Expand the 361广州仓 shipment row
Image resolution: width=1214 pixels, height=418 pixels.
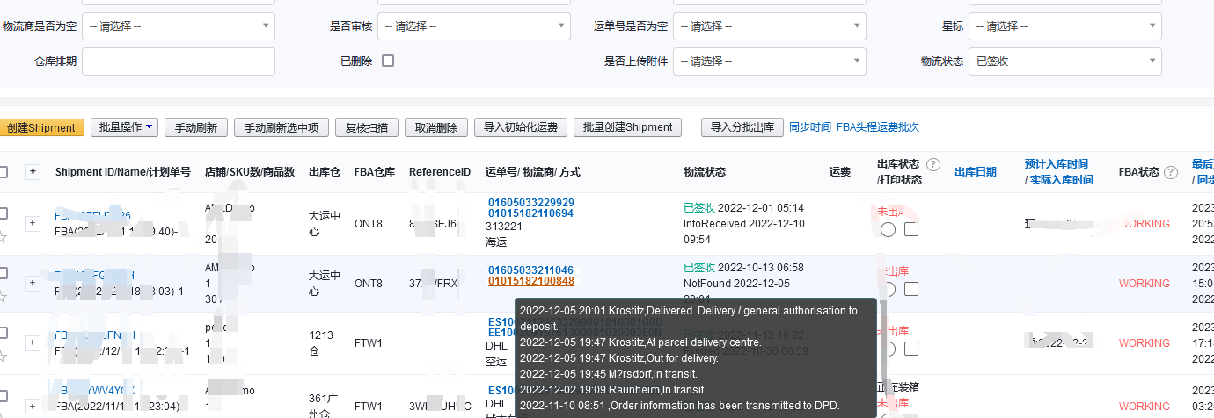(33, 406)
